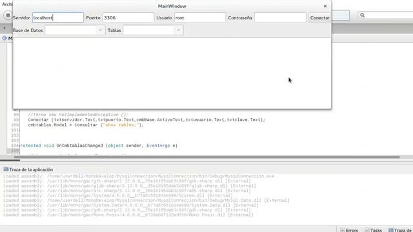Close the MainWindow dialog
413x232 pixels.
click(325, 6)
